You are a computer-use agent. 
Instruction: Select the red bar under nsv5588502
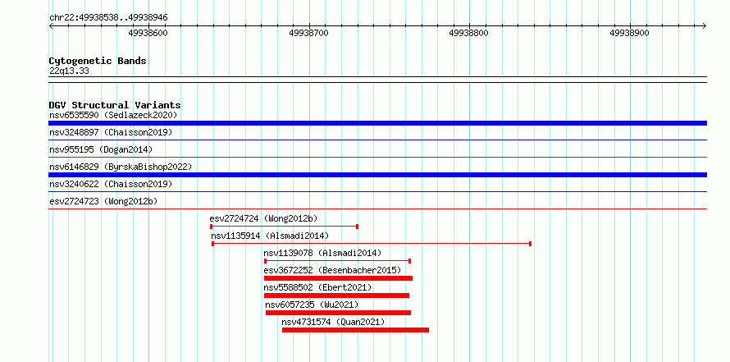click(x=336, y=296)
